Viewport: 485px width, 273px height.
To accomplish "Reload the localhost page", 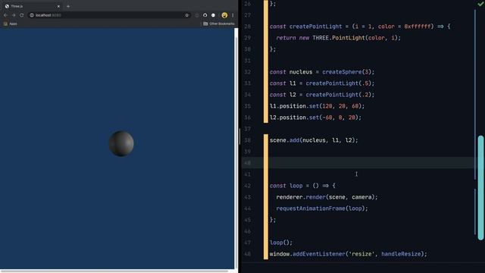I will [22, 15].
